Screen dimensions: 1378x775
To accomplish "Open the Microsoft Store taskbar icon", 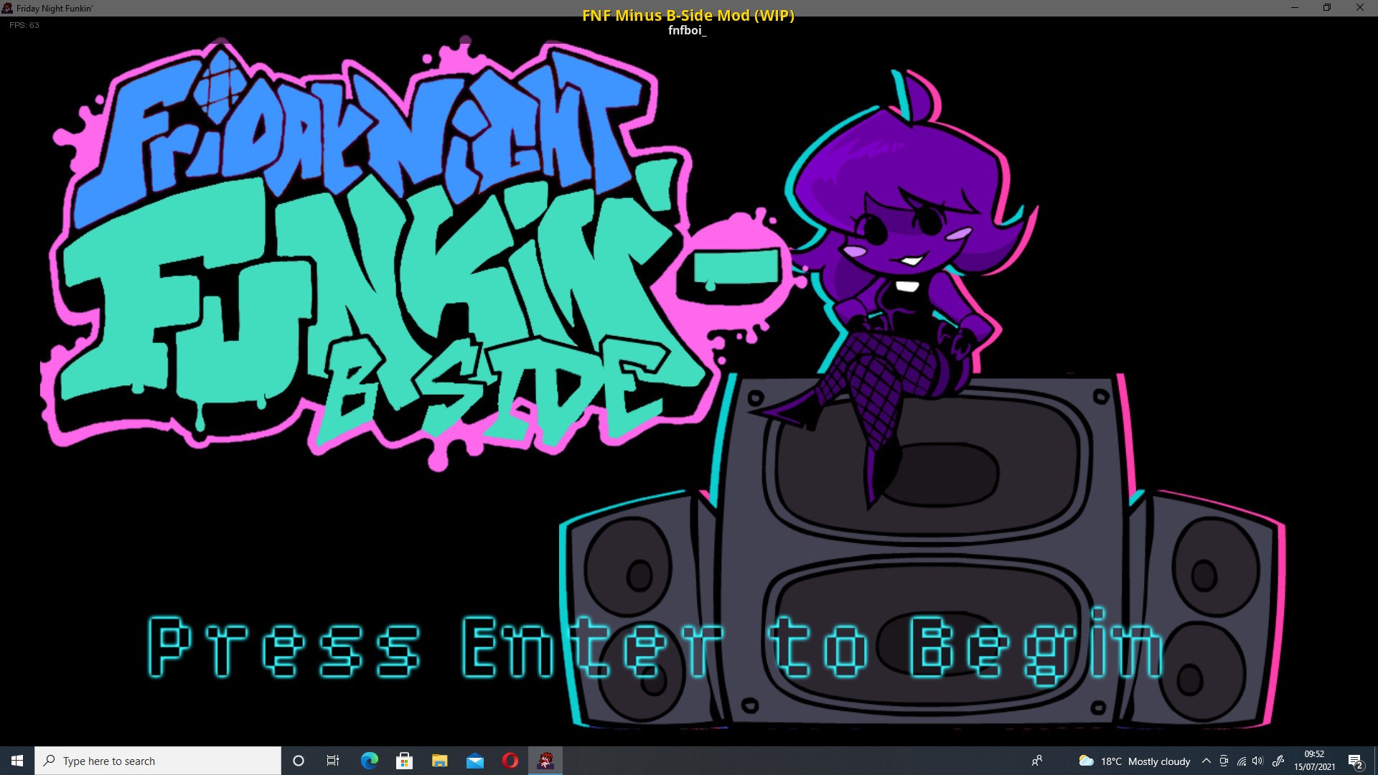I will pos(404,761).
